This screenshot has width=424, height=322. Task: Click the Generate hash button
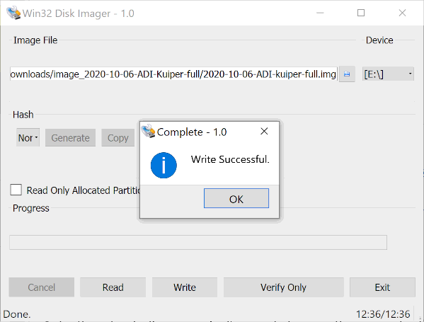70,138
